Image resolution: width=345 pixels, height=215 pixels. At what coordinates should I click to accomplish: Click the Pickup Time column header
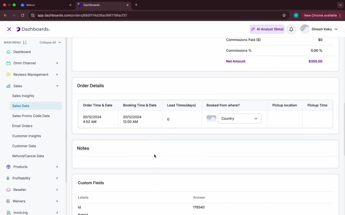click(x=317, y=105)
